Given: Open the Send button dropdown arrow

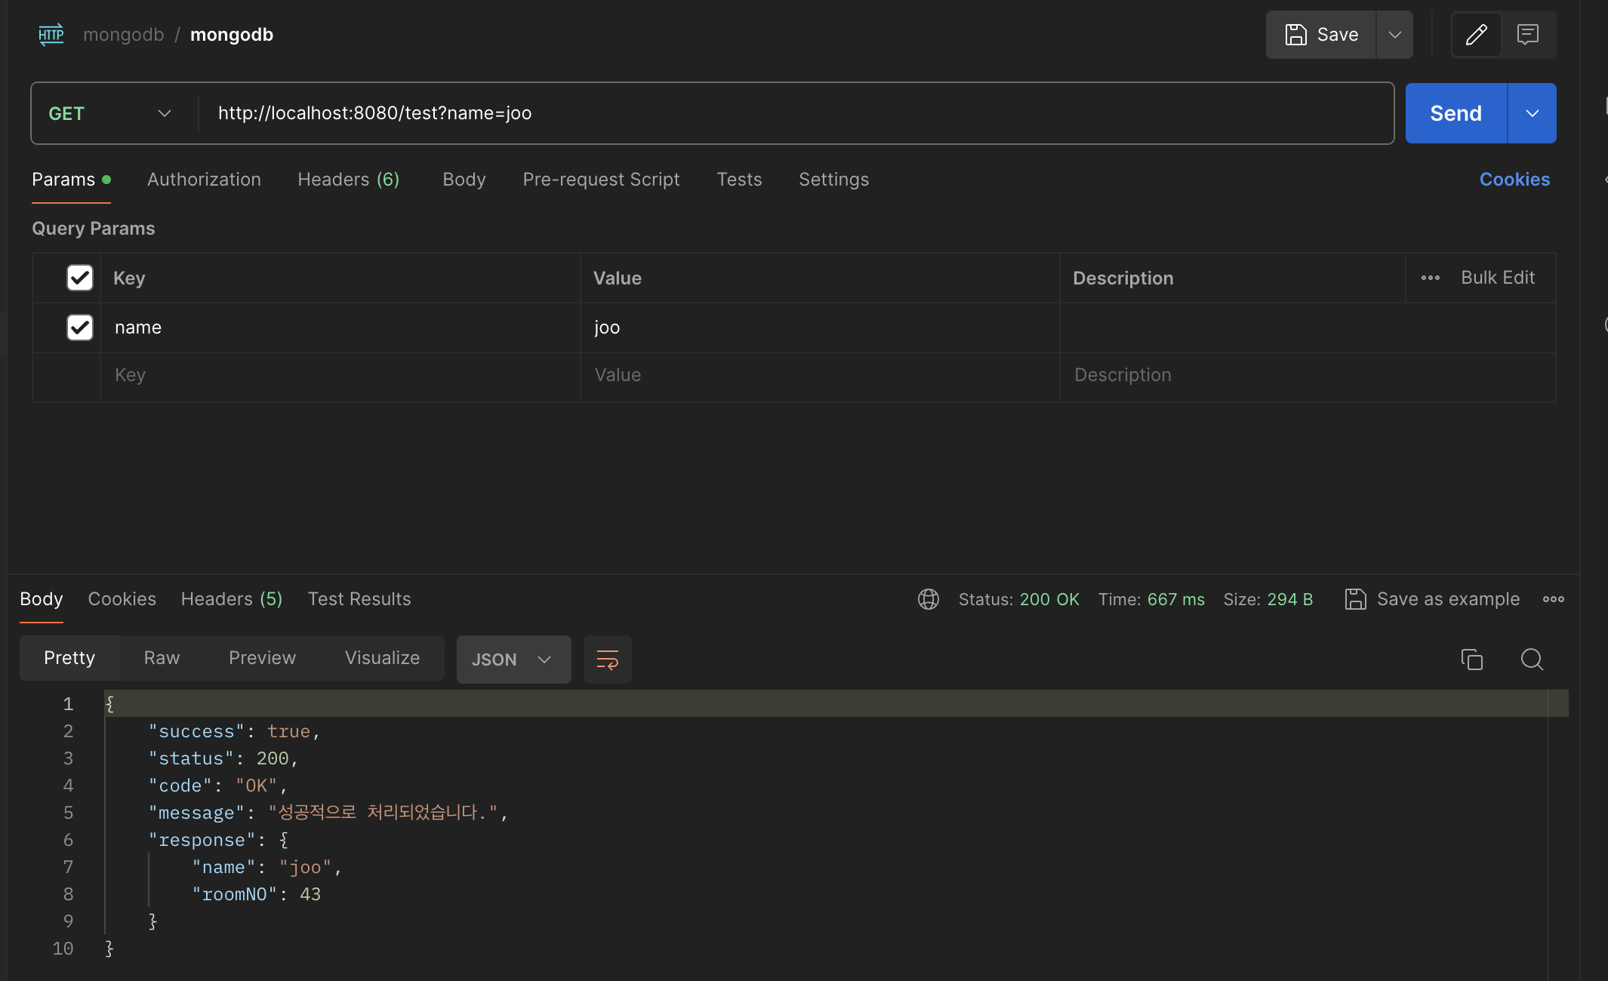Looking at the screenshot, I should point(1532,113).
